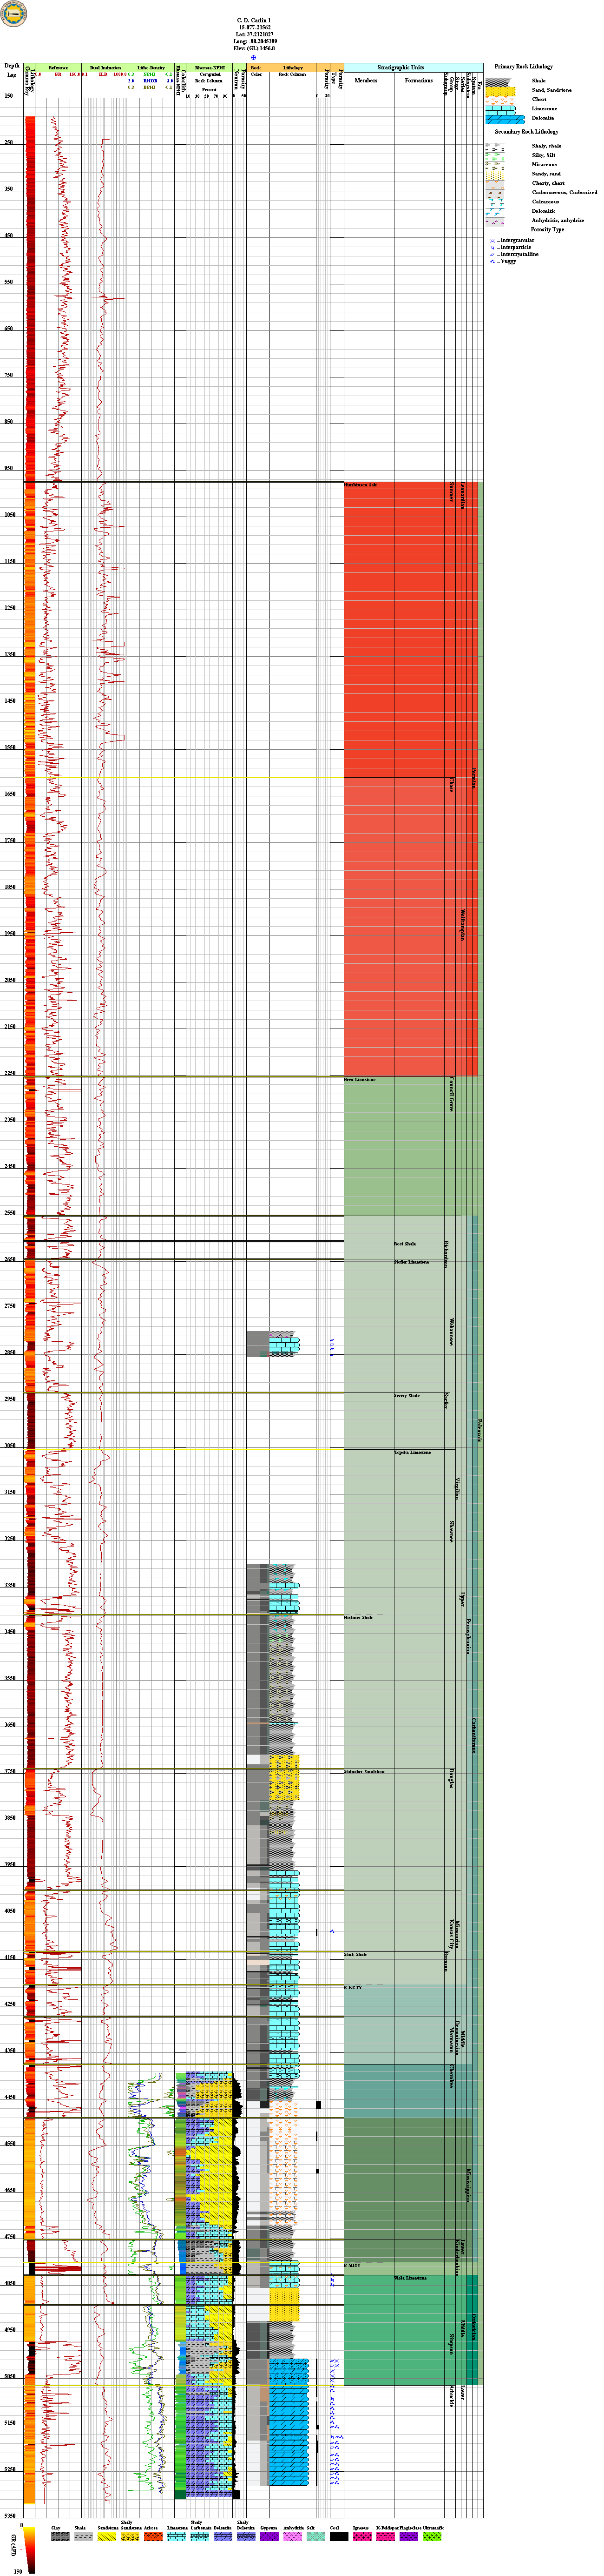The width and height of the screenshot is (604, 2576).
Task: Click the orange Lithology column header
Action: [x=293, y=67]
